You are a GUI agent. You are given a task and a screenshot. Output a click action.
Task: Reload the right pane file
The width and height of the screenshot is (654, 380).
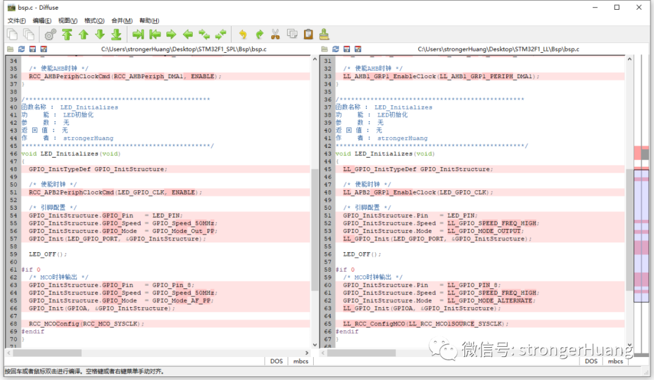[x=335, y=49]
